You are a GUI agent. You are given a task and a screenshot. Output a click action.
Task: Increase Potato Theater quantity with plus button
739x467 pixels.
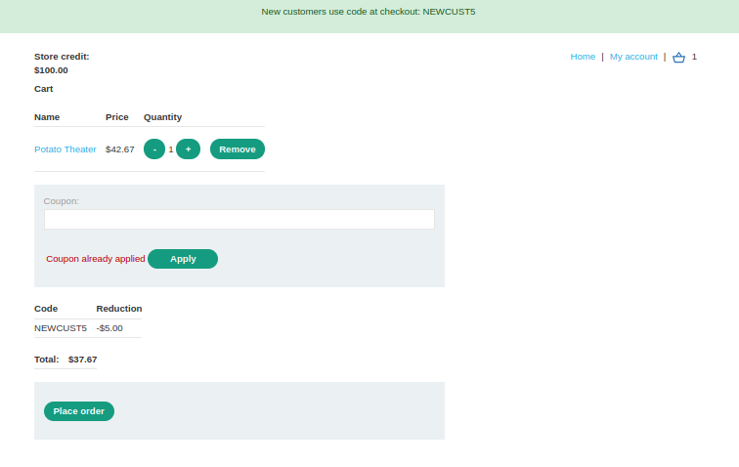click(189, 149)
